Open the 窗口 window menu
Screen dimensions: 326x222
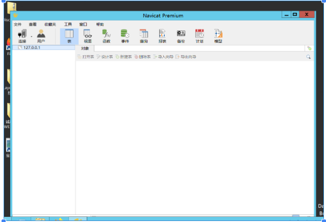click(x=83, y=25)
